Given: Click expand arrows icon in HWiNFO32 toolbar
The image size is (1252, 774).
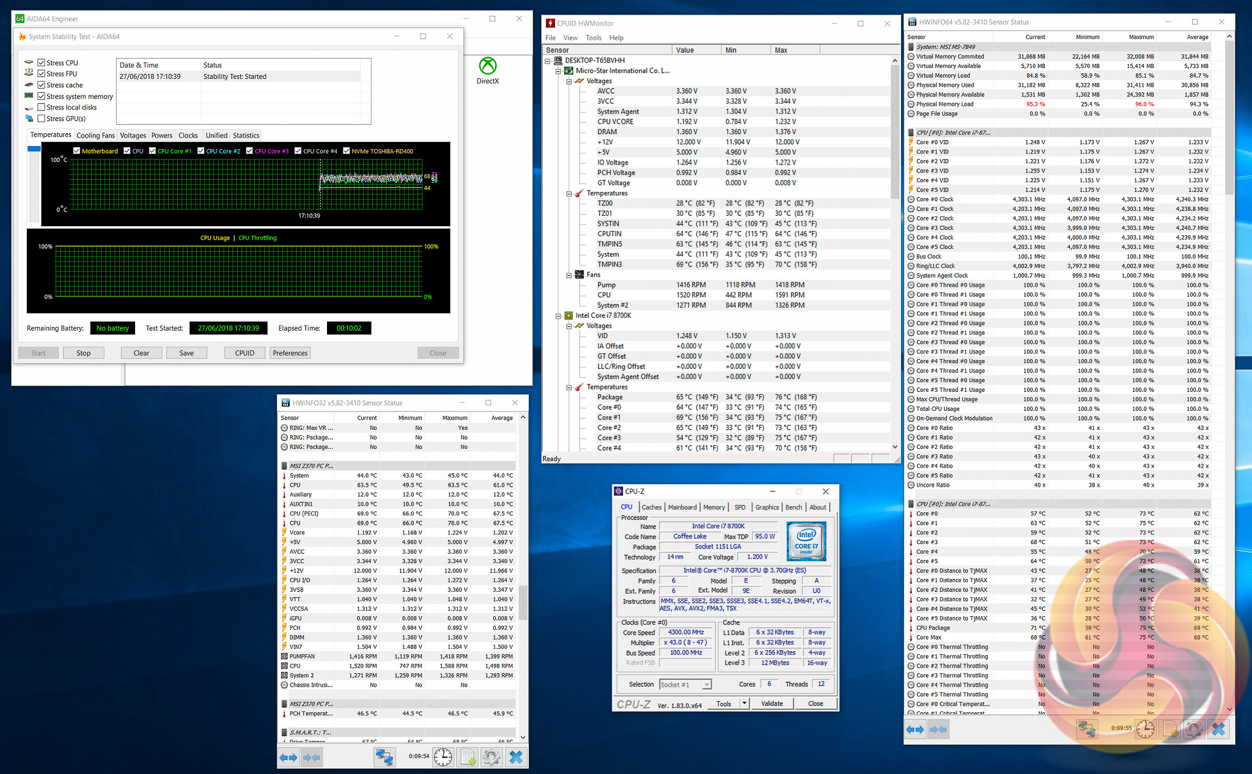Looking at the screenshot, I should pos(289,757).
